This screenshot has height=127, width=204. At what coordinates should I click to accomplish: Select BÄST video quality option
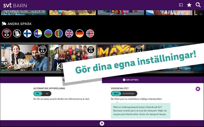click(116, 93)
